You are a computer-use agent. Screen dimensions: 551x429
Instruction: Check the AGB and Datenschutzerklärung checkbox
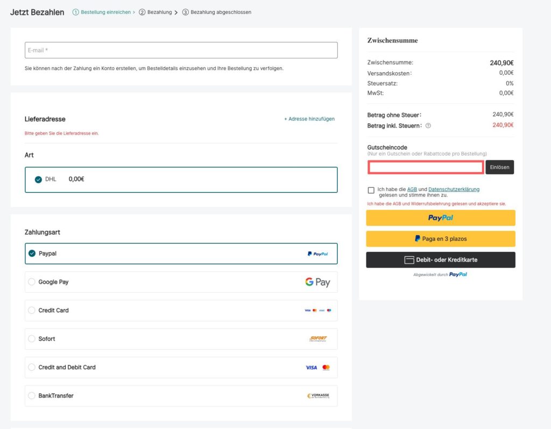(371, 190)
